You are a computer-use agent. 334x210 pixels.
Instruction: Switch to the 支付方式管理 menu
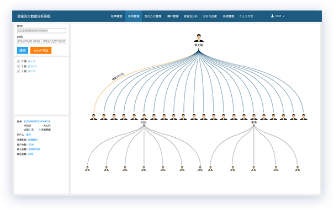click(x=153, y=16)
